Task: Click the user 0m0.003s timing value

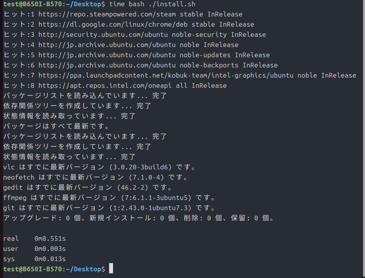Action: coord(50,249)
